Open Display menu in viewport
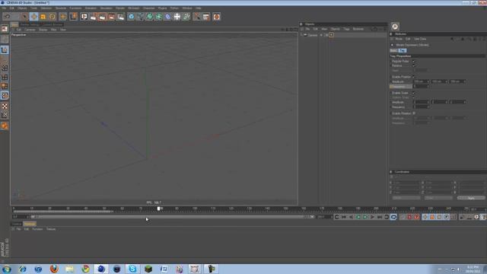 (43, 30)
